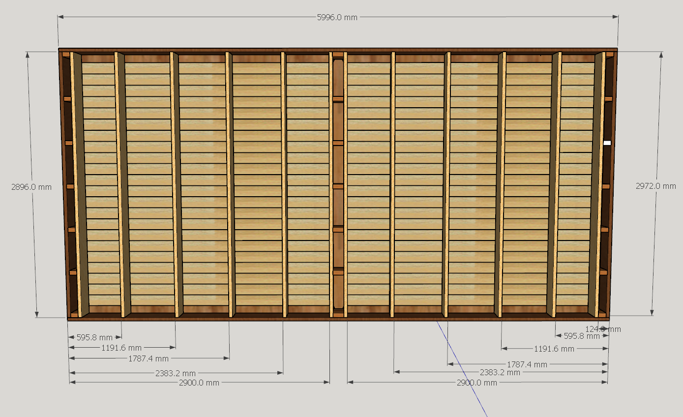Image resolution: width=683 pixels, height=417 pixels.
Task: Click the left-side 2383.2 mm dimension label
Action: [176, 373]
